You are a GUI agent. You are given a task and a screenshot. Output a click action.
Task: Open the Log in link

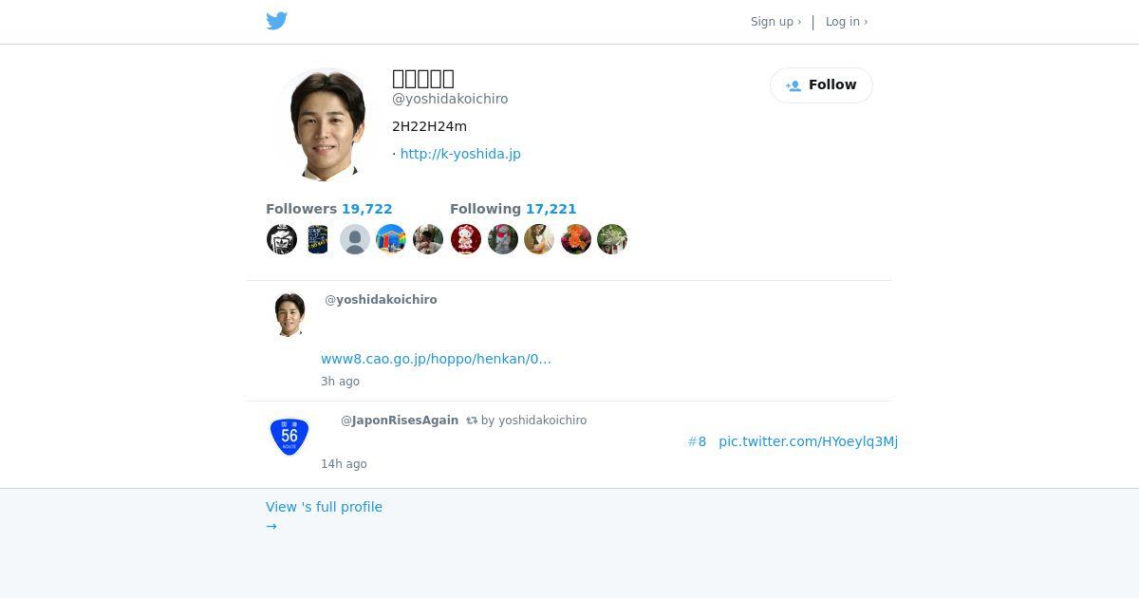[847, 22]
